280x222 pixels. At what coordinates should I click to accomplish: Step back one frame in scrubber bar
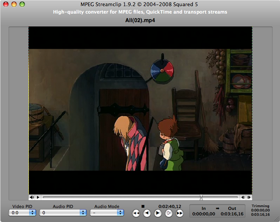point(243,197)
